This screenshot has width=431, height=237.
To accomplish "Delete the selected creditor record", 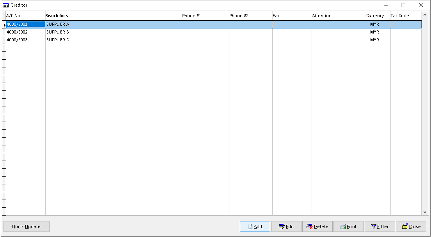I will click(317, 226).
